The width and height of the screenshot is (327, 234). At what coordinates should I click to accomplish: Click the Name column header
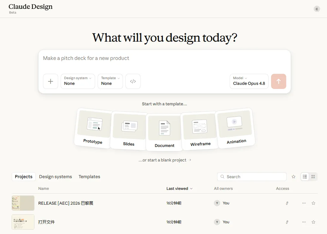[x=44, y=189]
